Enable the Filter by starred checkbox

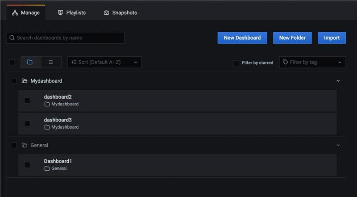click(x=236, y=63)
